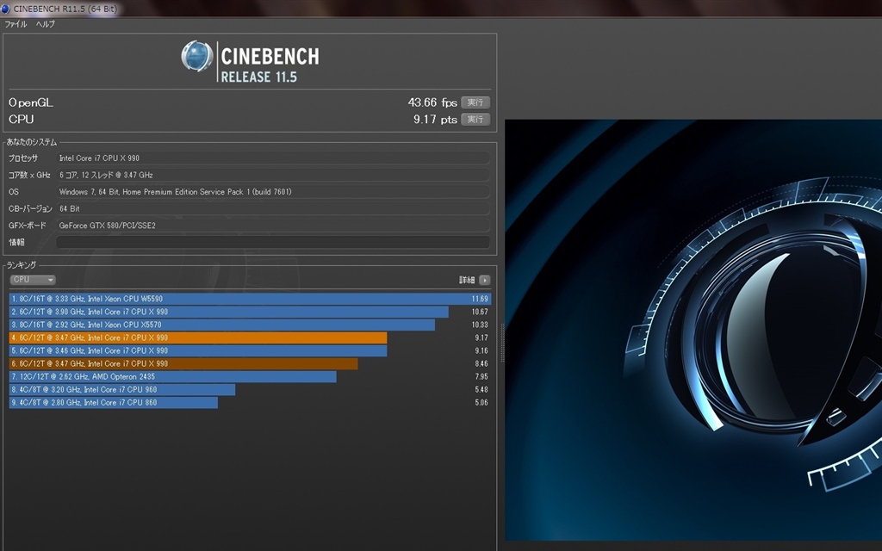Image resolution: width=882 pixels, height=551 pixels.
Task: Click the panel splitter handle beside ranking list
Action: [x=502, y=343]
